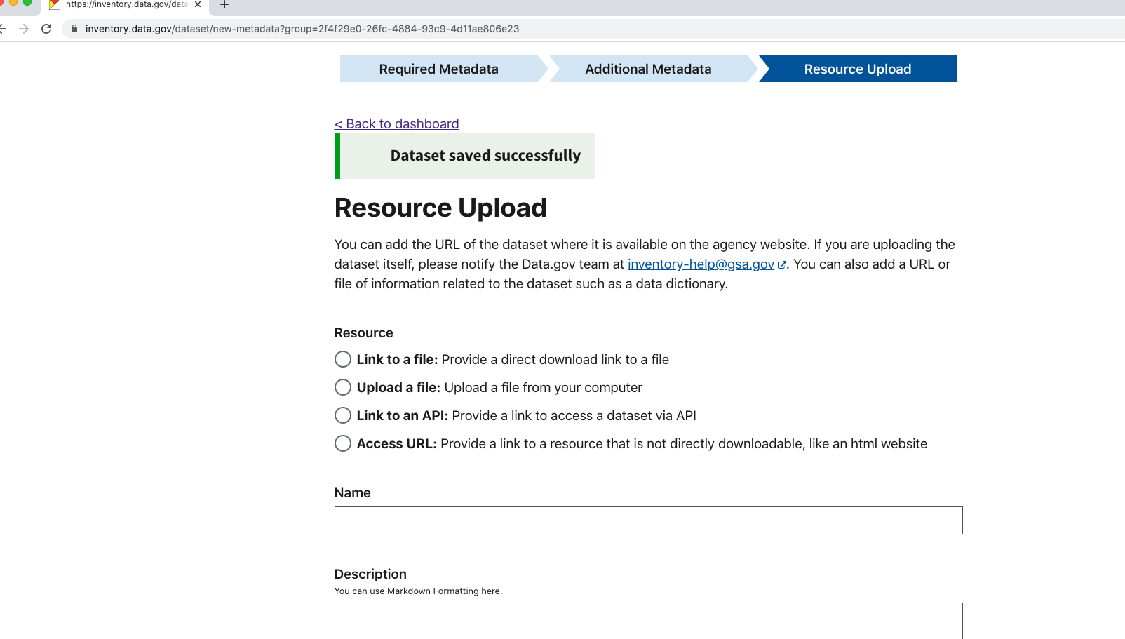
Task: Open the Resource Upload step
Action: pyautogui.click(x=857, y=69)
